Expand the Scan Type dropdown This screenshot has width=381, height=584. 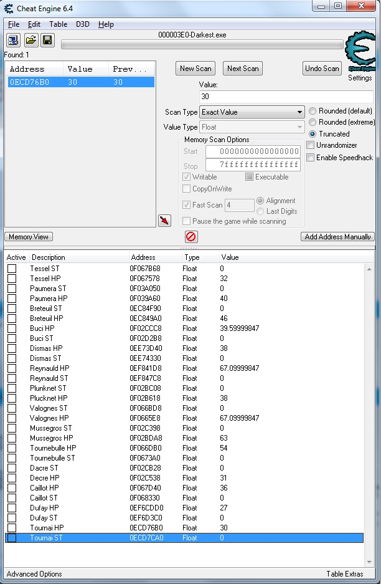[x=252, y=112]
